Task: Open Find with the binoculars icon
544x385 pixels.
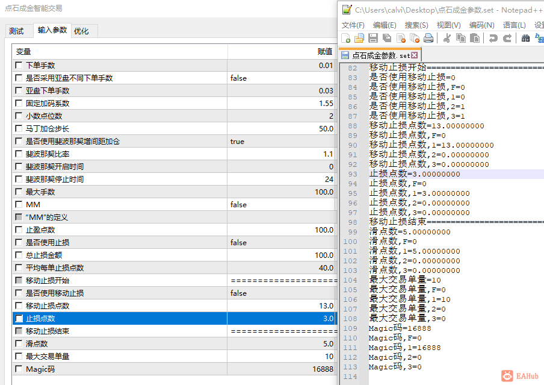Action: 525,38
